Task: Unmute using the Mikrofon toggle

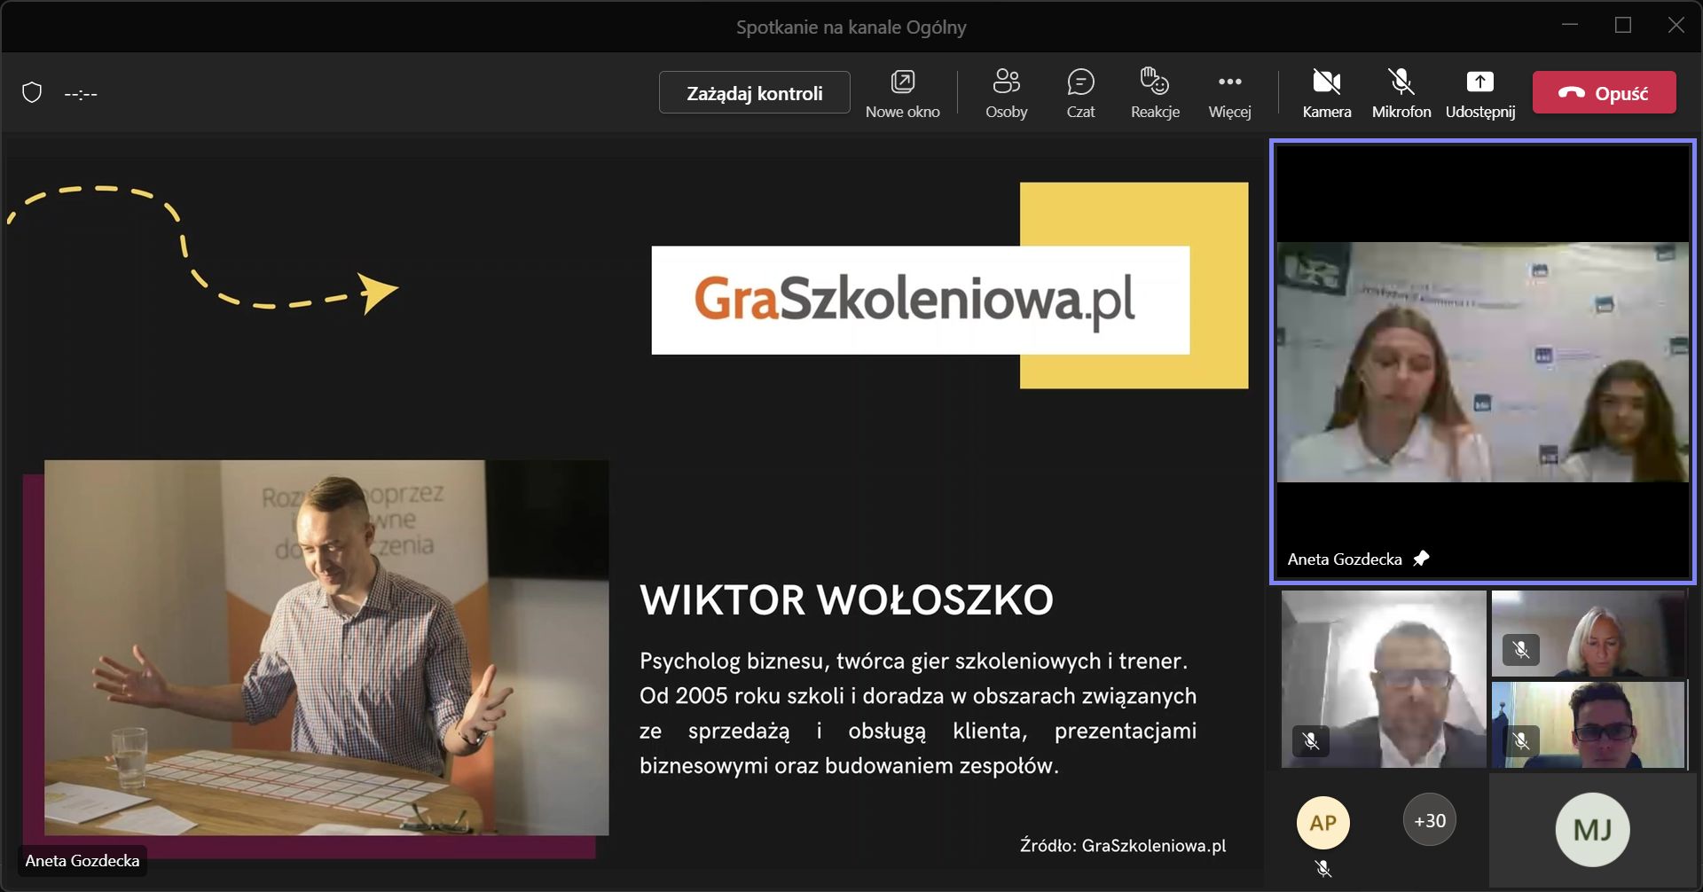Action: click(x=1401, y=93)
